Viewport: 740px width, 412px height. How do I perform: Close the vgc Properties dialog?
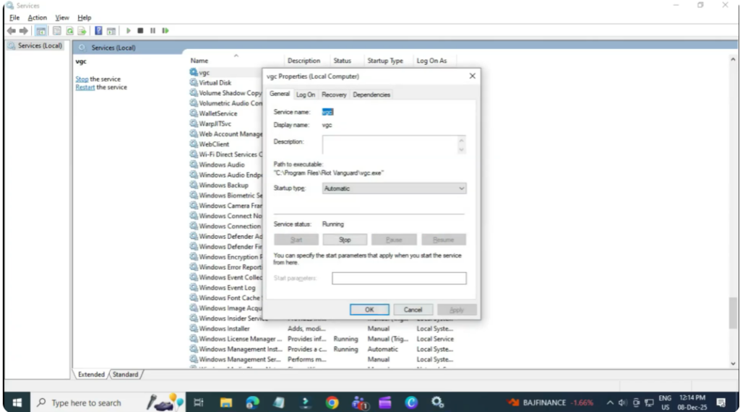(472, 76)
